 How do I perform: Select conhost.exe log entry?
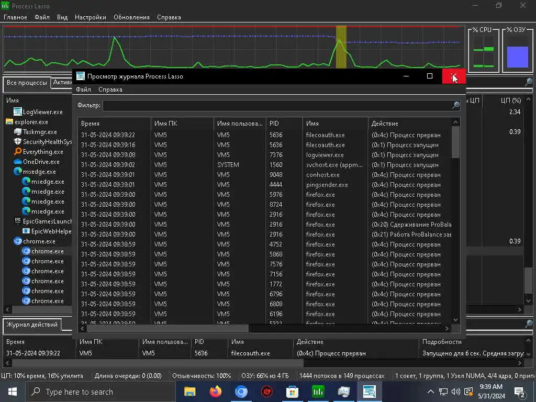[x=265, y=175]
